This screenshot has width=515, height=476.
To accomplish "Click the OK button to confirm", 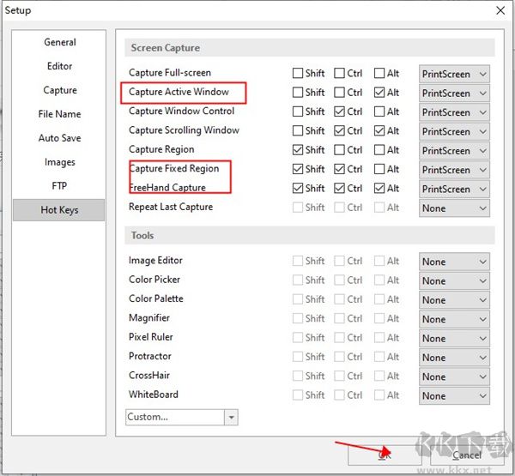I will point(386,454).
